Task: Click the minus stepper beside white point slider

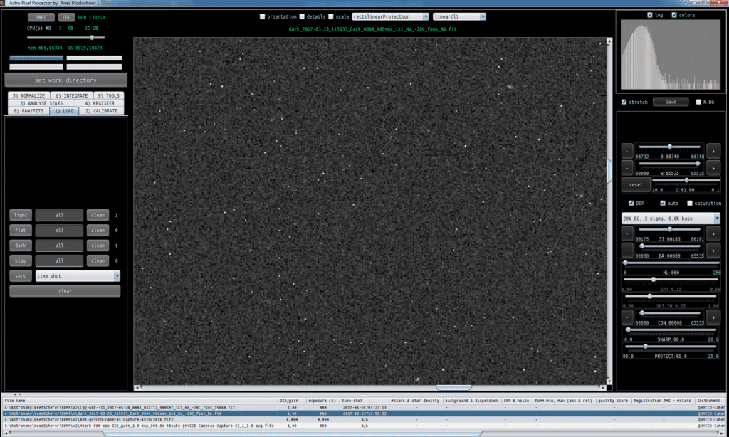Action: 627,167
